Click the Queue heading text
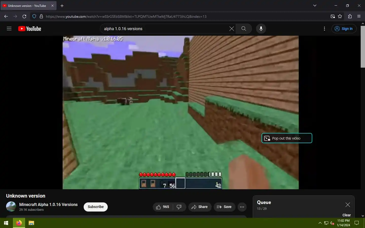Image resolution: width=365 pixels, height=228 pixels. (x=264, y=202)
